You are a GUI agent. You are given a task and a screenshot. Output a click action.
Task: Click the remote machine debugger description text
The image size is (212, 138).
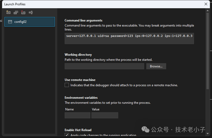pyautogui.click(x=124, y=85)
